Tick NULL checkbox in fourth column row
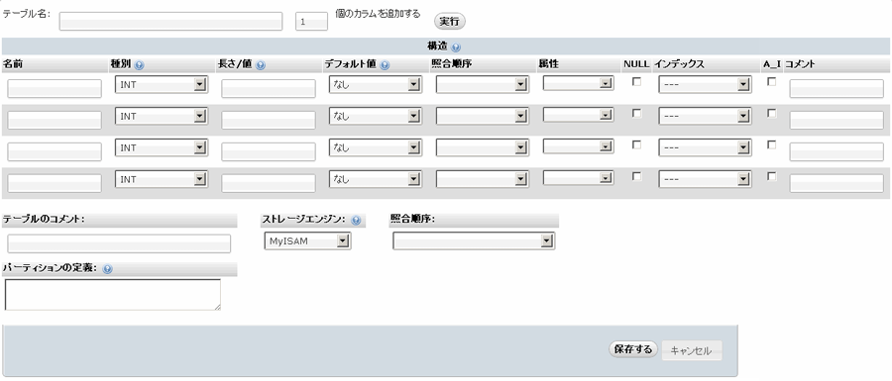 (x=637, y=176)
